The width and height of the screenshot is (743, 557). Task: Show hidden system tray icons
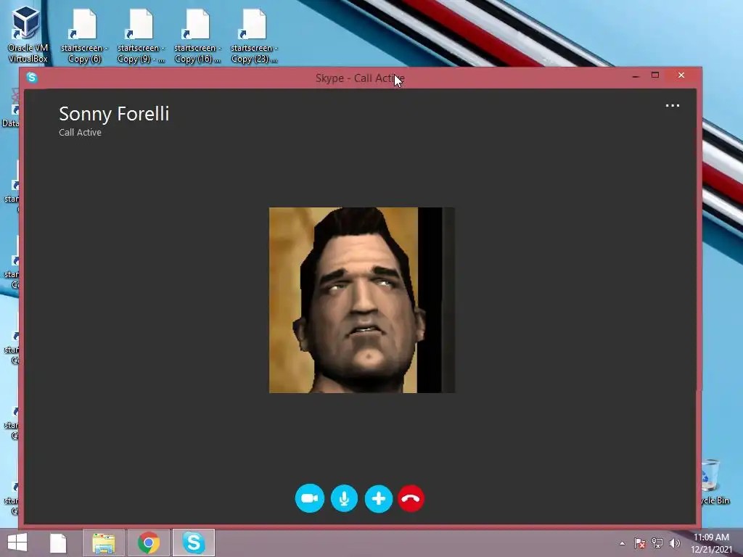pyautogui.click(x=622, y=543)
